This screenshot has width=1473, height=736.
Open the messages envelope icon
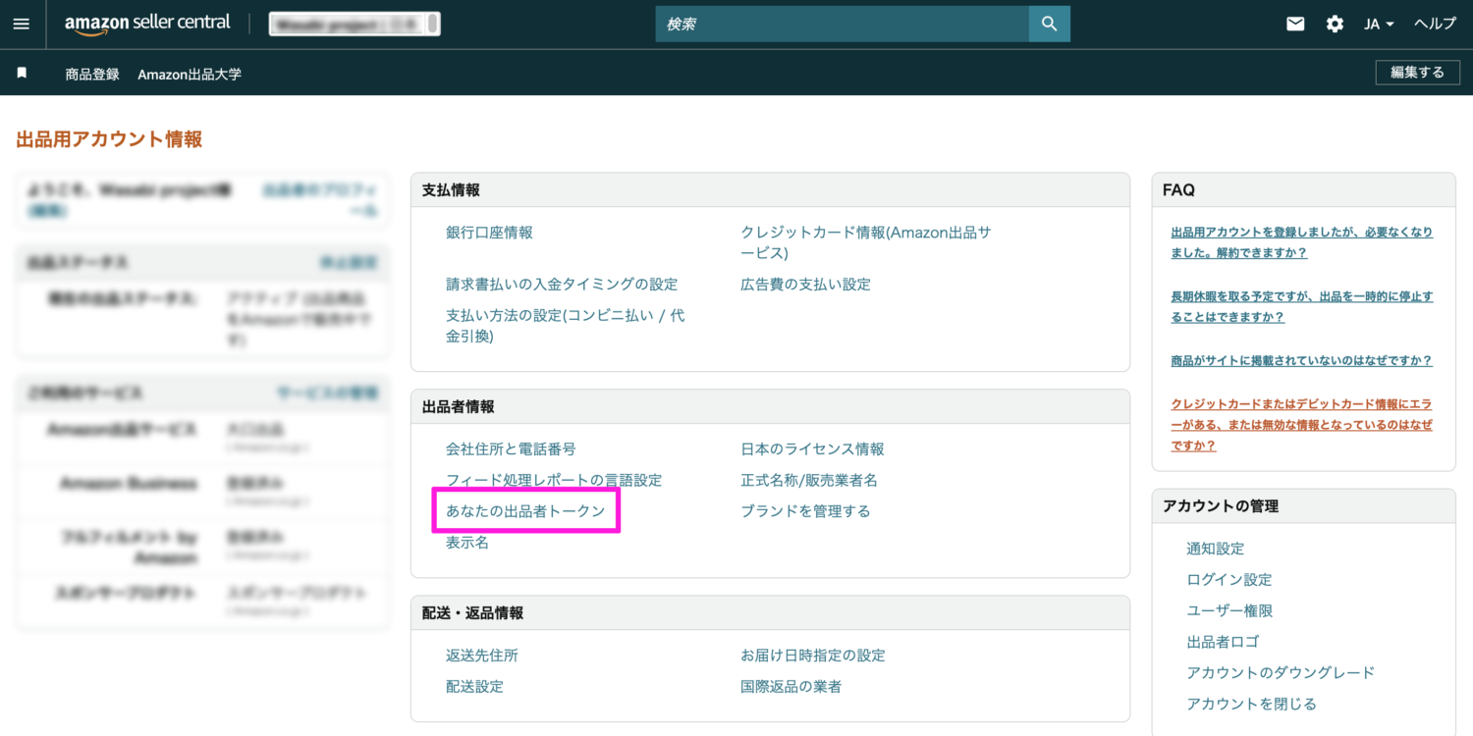coord(1295,24)
